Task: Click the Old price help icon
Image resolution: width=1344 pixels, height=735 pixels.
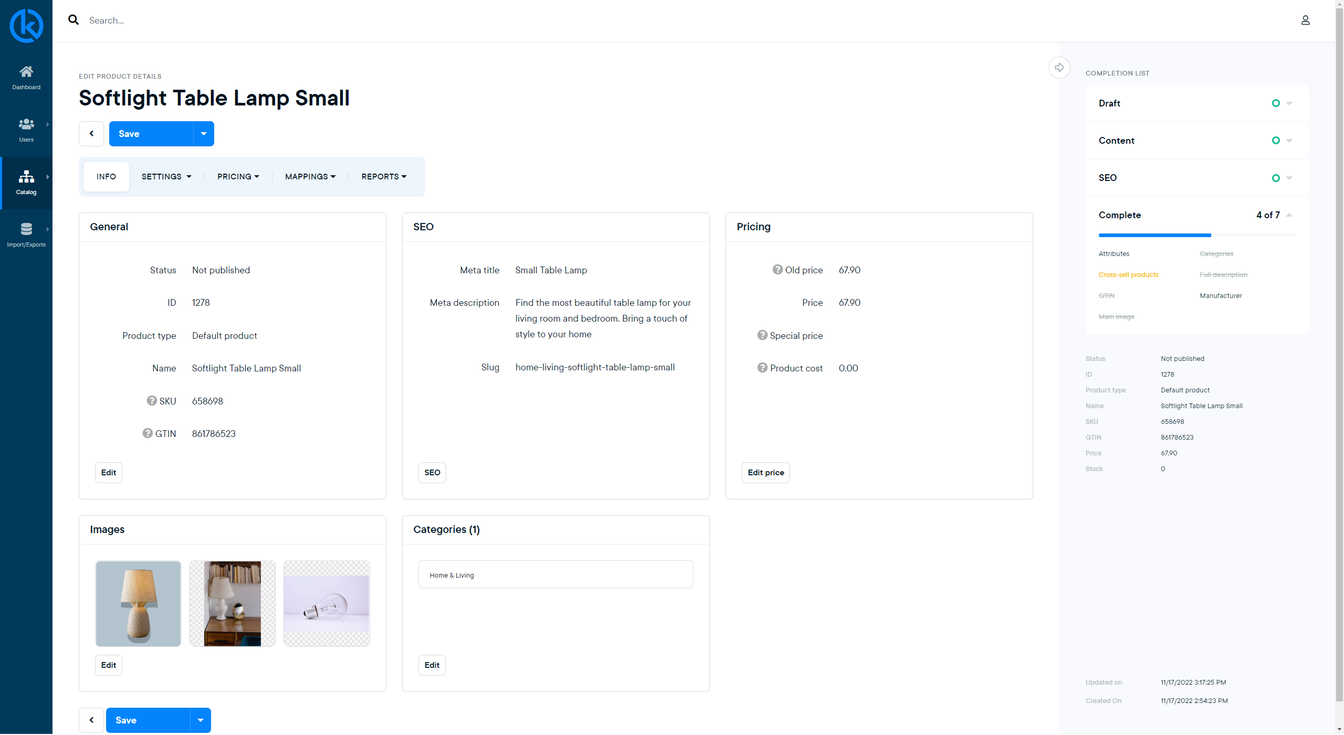Action: pos(777,270)
